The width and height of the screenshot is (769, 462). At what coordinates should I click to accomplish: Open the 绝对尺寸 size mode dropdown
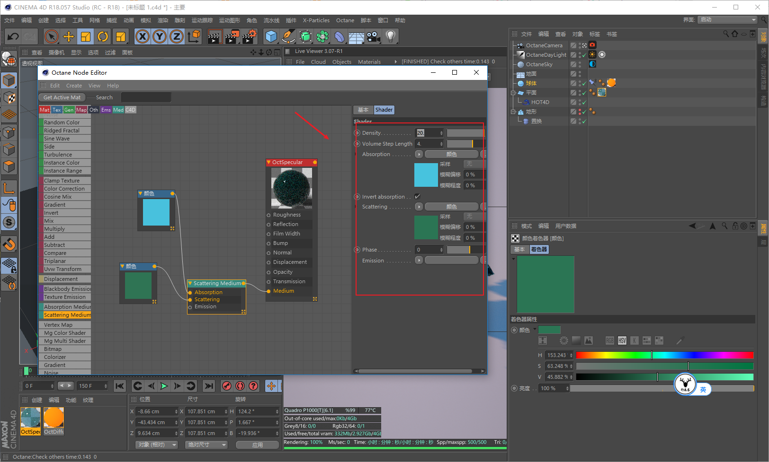click(207, 445)
